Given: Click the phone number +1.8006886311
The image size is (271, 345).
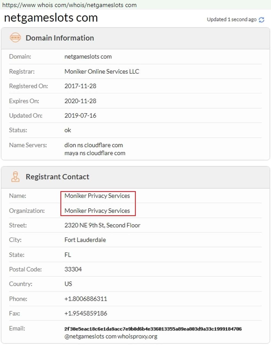Looking at the screenshot, I should pyautogui.click(x=86, y=299).
